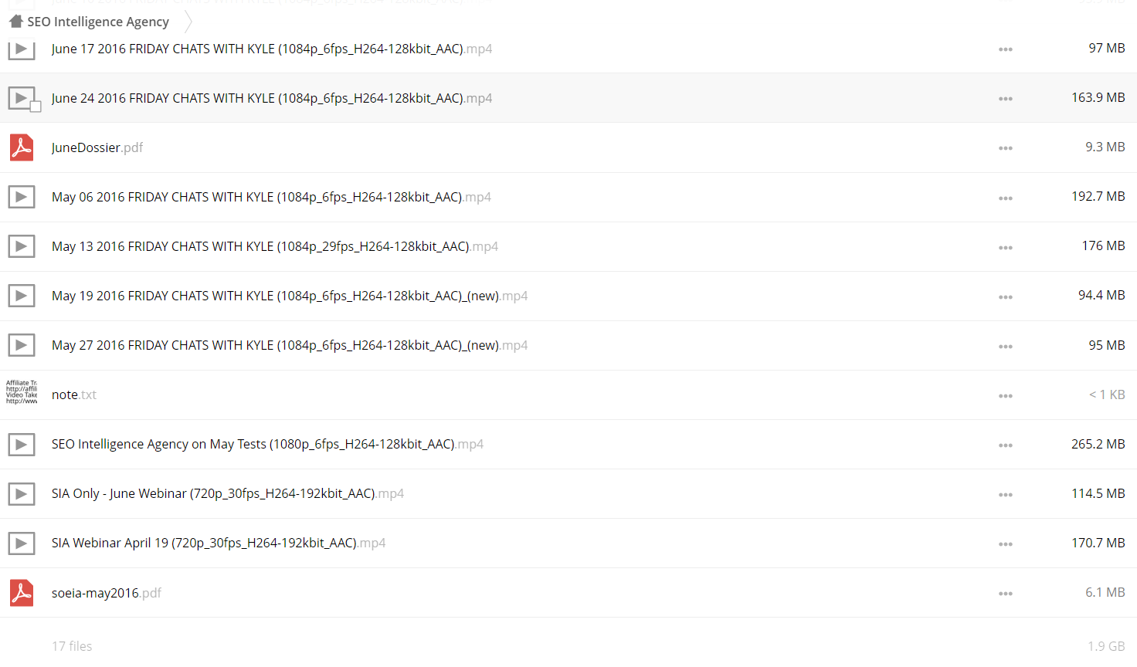Click the May 19 2016 video icon

tap(22, 296)
